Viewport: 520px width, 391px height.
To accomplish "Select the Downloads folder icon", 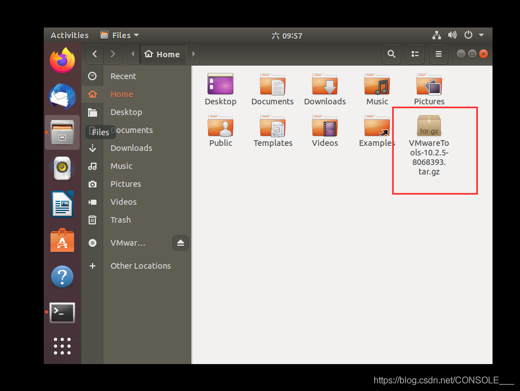I will coord(325,89).
